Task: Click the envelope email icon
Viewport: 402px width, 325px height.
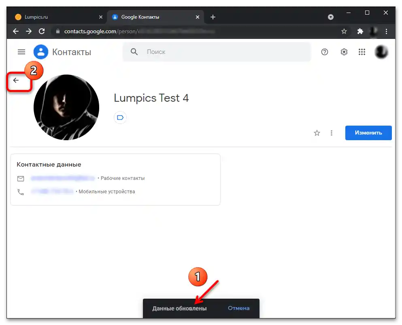Action: coord(21,178)
